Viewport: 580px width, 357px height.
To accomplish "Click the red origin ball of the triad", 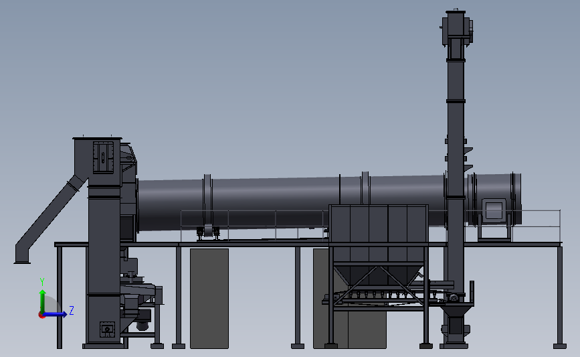I will click(41, 315).
